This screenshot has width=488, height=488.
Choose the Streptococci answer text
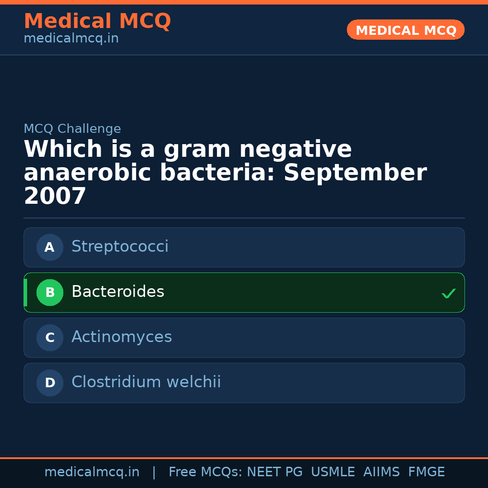pos(120,247)
